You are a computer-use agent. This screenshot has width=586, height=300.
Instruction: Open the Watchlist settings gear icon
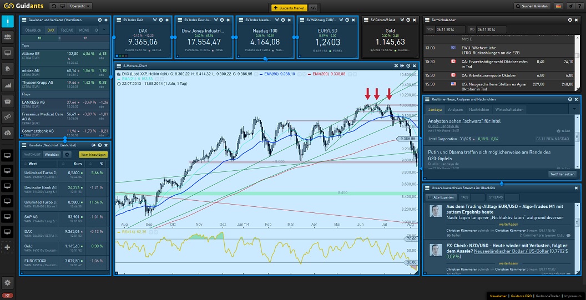point(67,155)
